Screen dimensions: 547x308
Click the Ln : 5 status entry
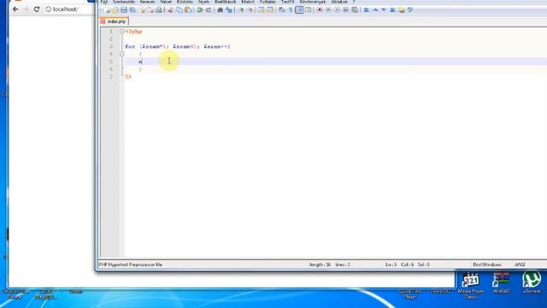(x=391, y=264)
